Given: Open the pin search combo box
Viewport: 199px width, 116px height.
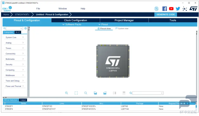Looking at the screenshot, I should (148, 93).
